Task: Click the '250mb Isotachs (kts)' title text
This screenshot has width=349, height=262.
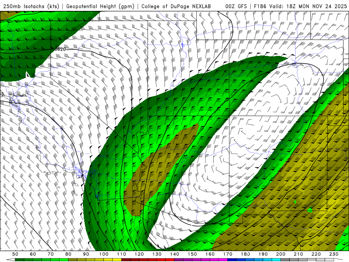Action: click(31, 7)
